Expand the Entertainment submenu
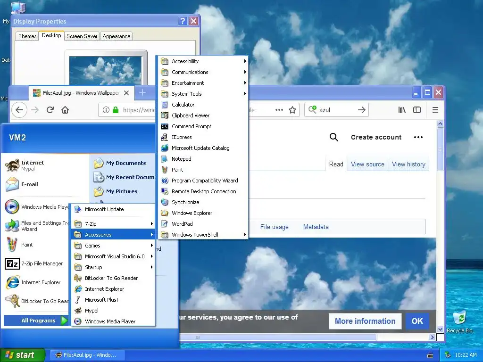The image size is (483, 362). coord(203,83)
